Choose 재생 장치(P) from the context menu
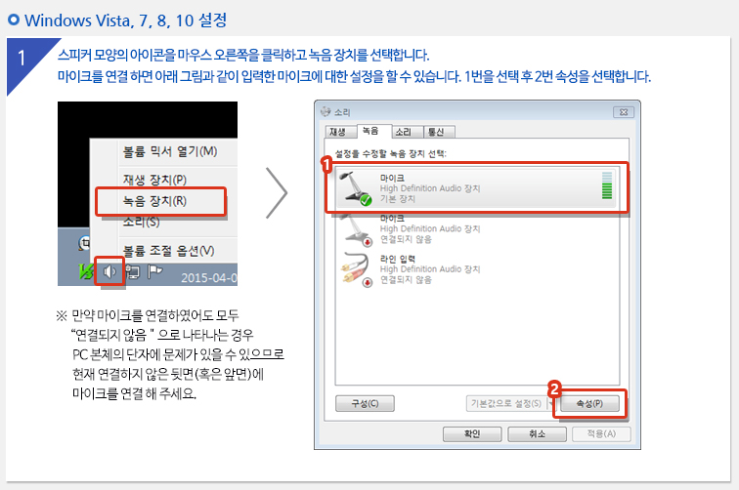739x490 pixels. (x=155, y=180)
